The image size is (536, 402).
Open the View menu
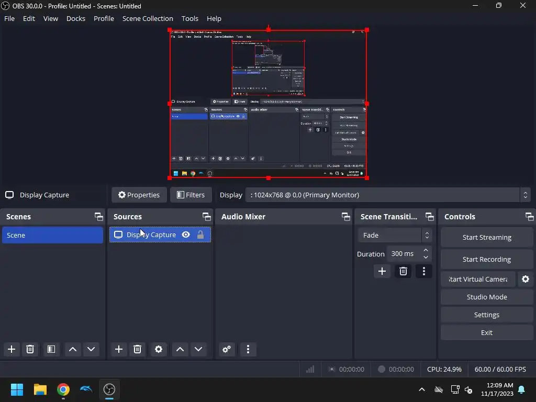51,18
